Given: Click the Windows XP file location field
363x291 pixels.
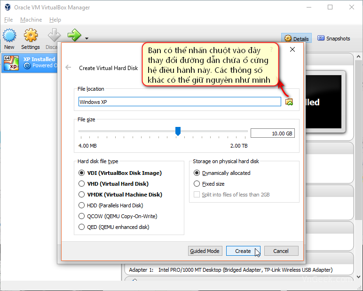Looking at the screenshot, I should tap(180, 102).
